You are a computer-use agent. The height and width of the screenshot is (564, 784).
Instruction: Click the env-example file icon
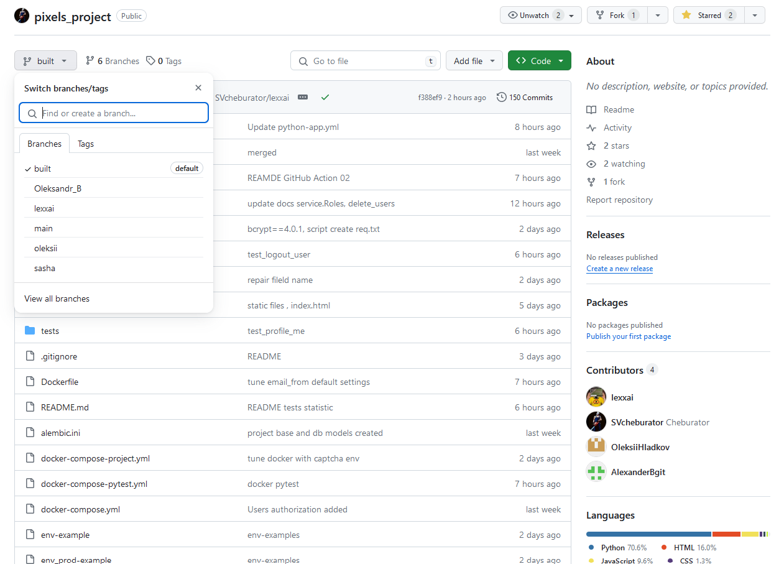[x=30, y=535]
